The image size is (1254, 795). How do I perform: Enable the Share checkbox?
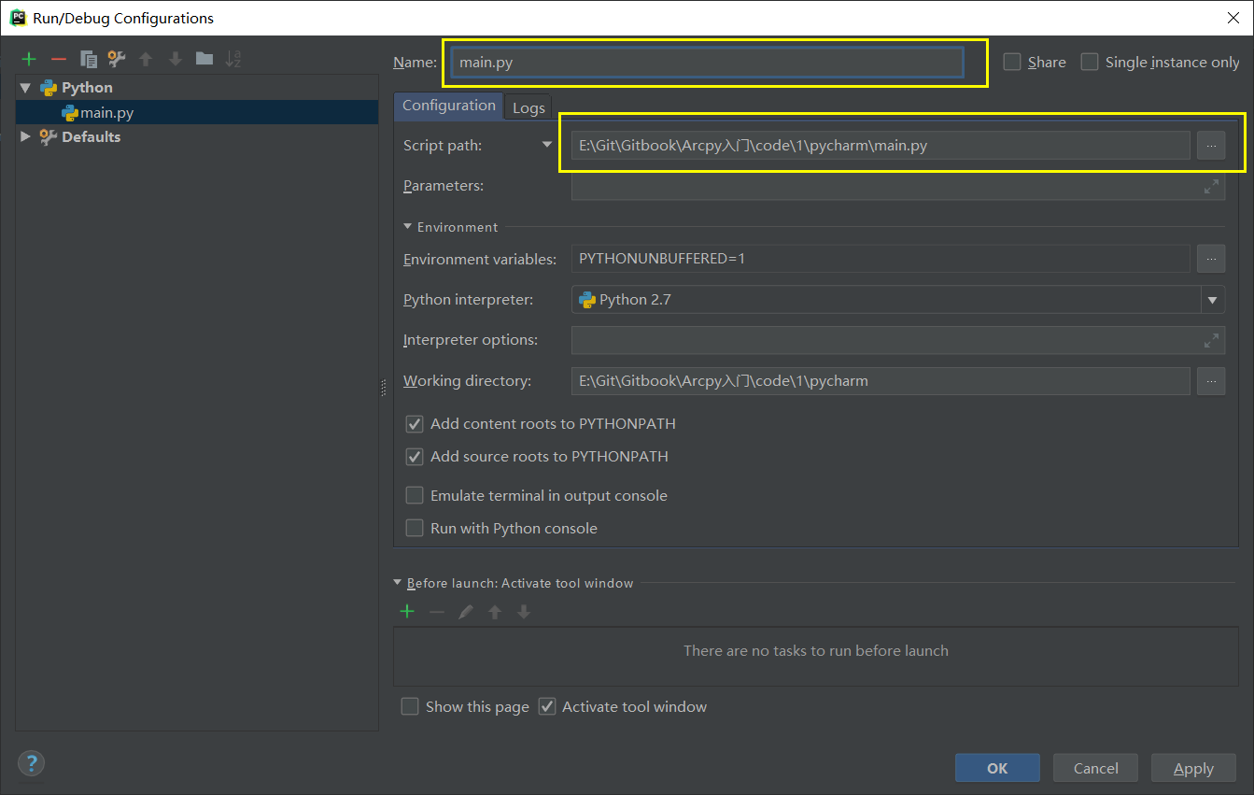tap(1012, 62)
